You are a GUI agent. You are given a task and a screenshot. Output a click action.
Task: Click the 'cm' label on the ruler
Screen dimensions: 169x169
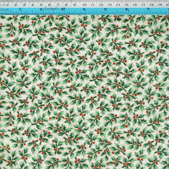click(3, 5)
